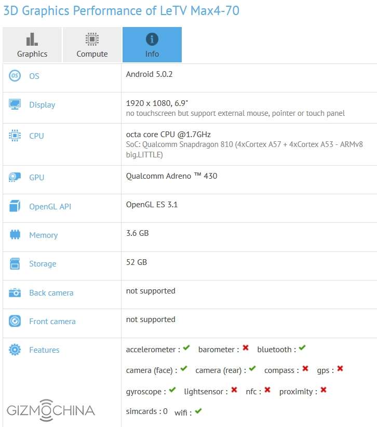Click the no touchscreen support note
Viewport: 377px width, 427px height.
pos(235,113)
